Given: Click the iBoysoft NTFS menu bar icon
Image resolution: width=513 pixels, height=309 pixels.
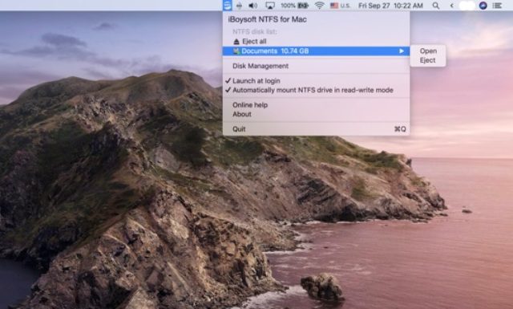Looking at the screenshot, I should pos(228,6).
